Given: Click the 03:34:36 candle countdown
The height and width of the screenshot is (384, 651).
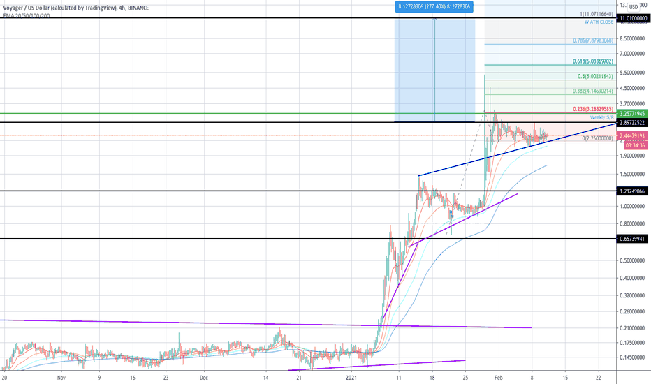Looking at the screenshot, I should coord(635,145).
